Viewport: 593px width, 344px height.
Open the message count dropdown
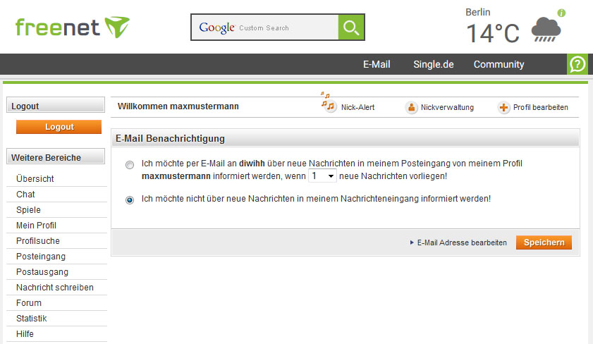click(322, 176)
